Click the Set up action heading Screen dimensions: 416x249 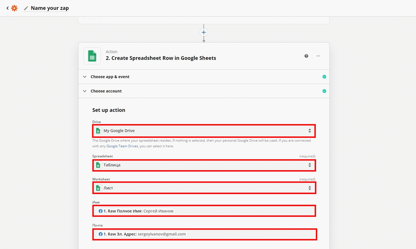(x=109, y=110)
